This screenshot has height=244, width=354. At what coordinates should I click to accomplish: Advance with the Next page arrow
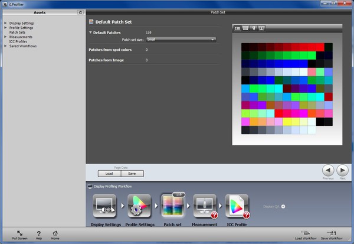[x=342, y=170]
